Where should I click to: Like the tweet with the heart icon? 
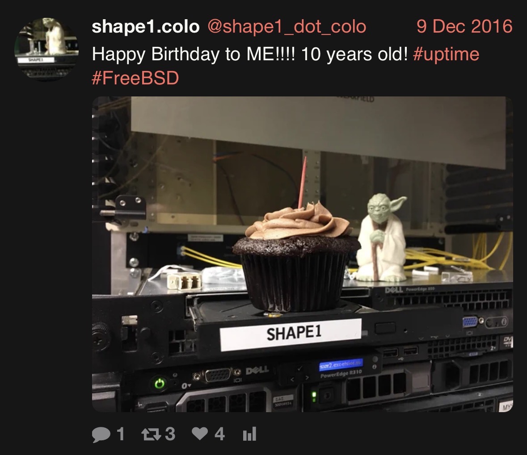200,434
